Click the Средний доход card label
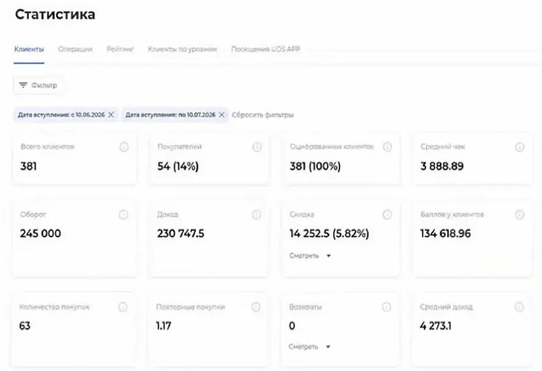This screenshot has height=371, width=542. point(446,307)
